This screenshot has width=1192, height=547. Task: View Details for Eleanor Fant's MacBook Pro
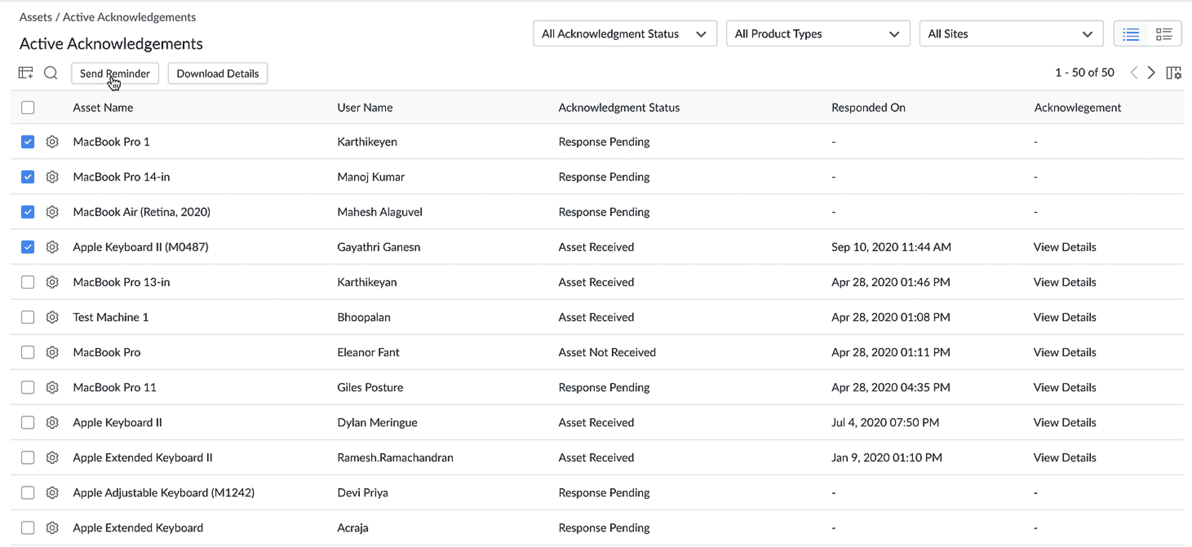1064,352
